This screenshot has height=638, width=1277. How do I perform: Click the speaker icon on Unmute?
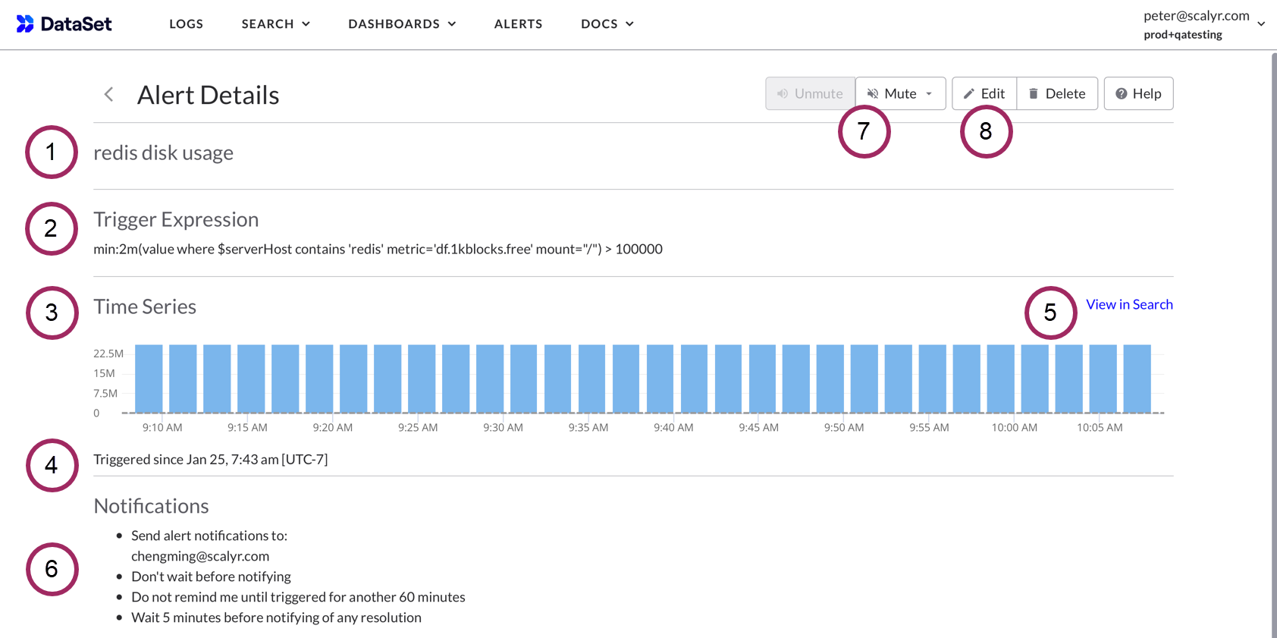[783, 94]
